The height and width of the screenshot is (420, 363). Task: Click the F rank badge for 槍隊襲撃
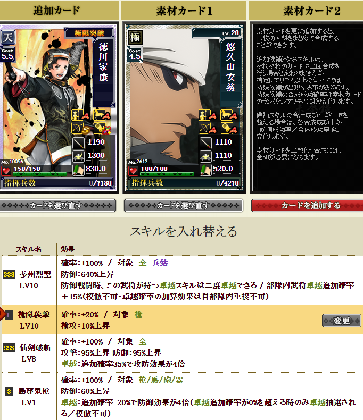[9, 315]
